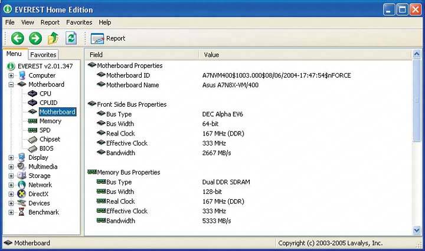Select the BIOS tree item
The height and width of the screenshot is (251, 425).
coord(46,148)
